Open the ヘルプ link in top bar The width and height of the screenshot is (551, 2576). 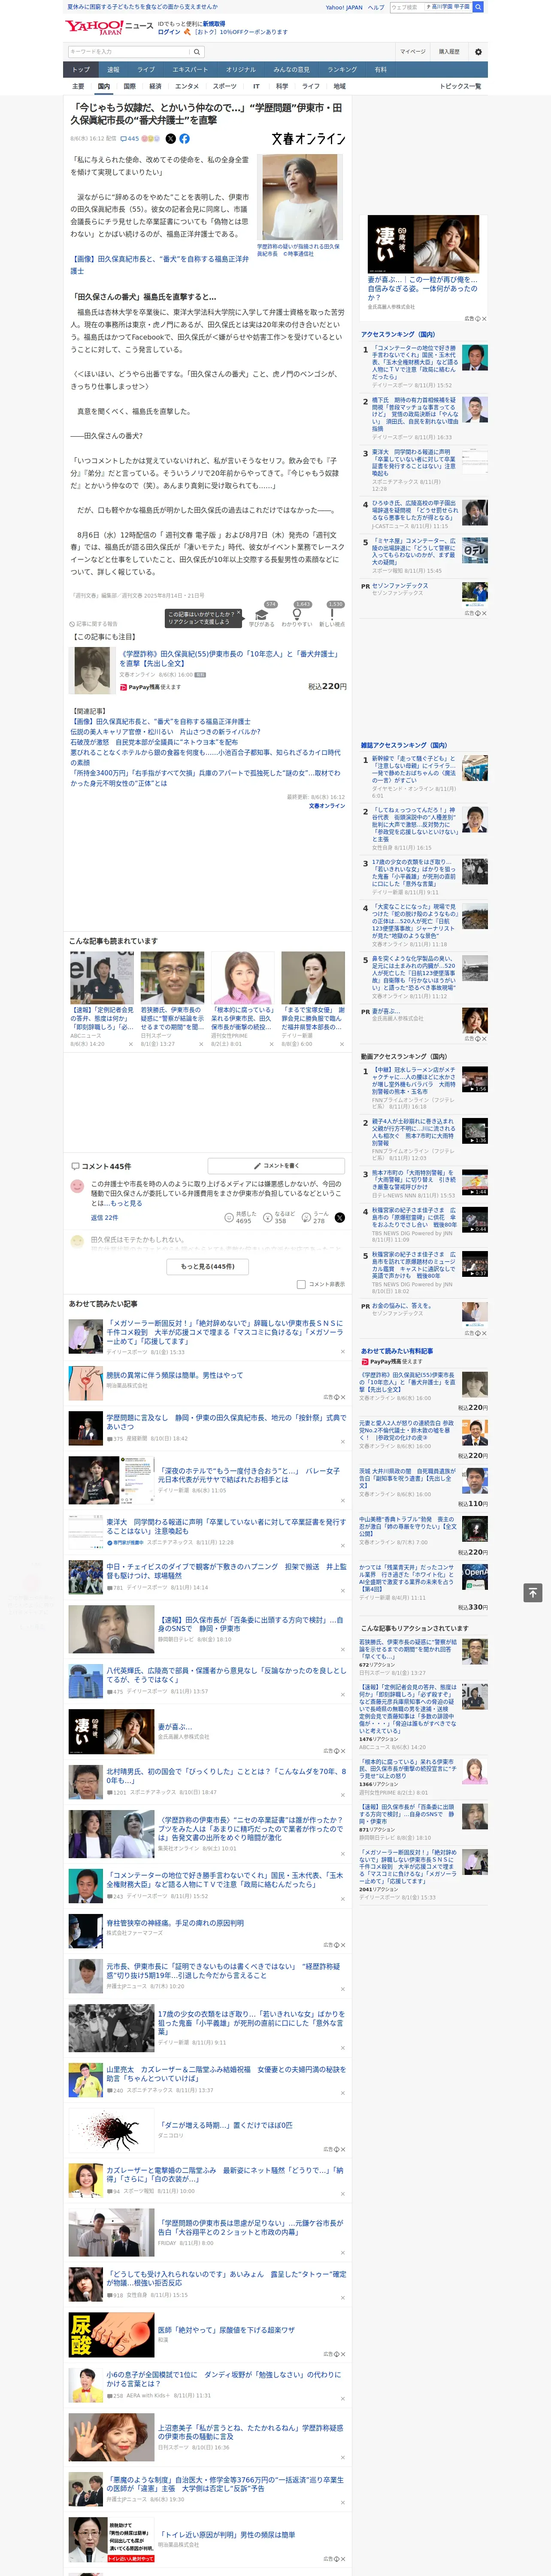[376, 7]
